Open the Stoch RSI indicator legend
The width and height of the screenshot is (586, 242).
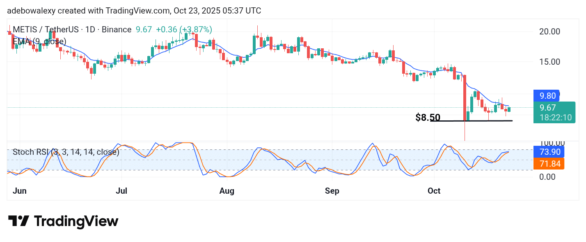click(66, 152)
